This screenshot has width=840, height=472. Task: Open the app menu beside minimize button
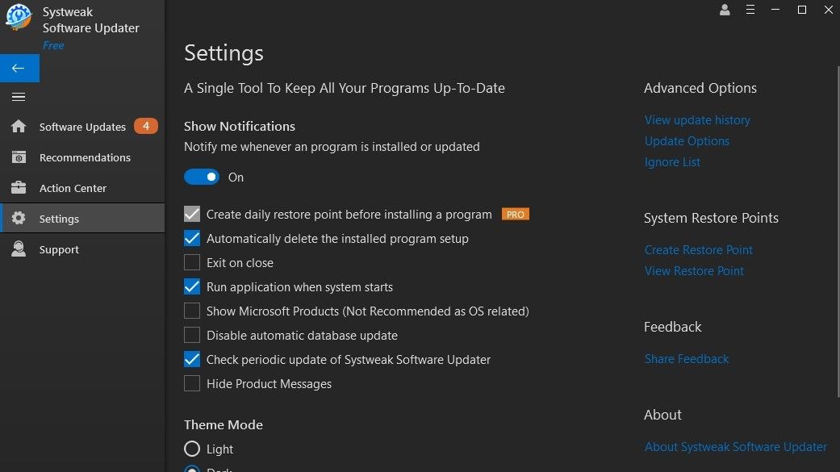click(x=750, y=10)
